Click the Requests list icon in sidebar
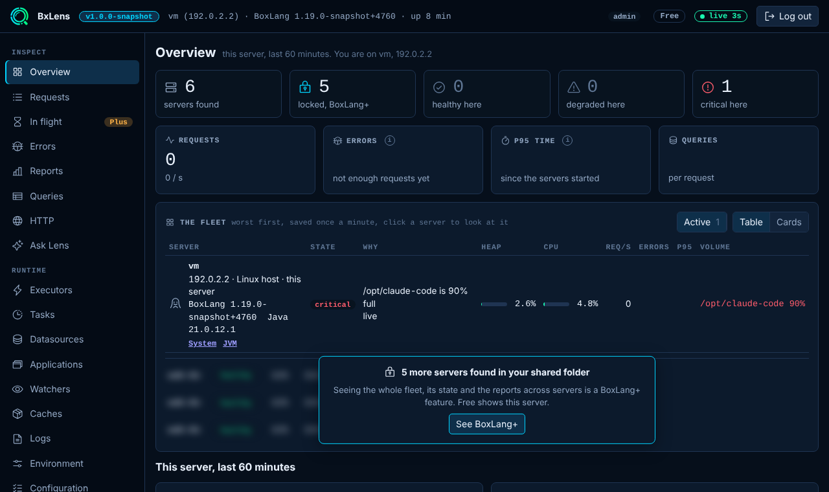This screenshot has height=492, width=829. point(17,97)
